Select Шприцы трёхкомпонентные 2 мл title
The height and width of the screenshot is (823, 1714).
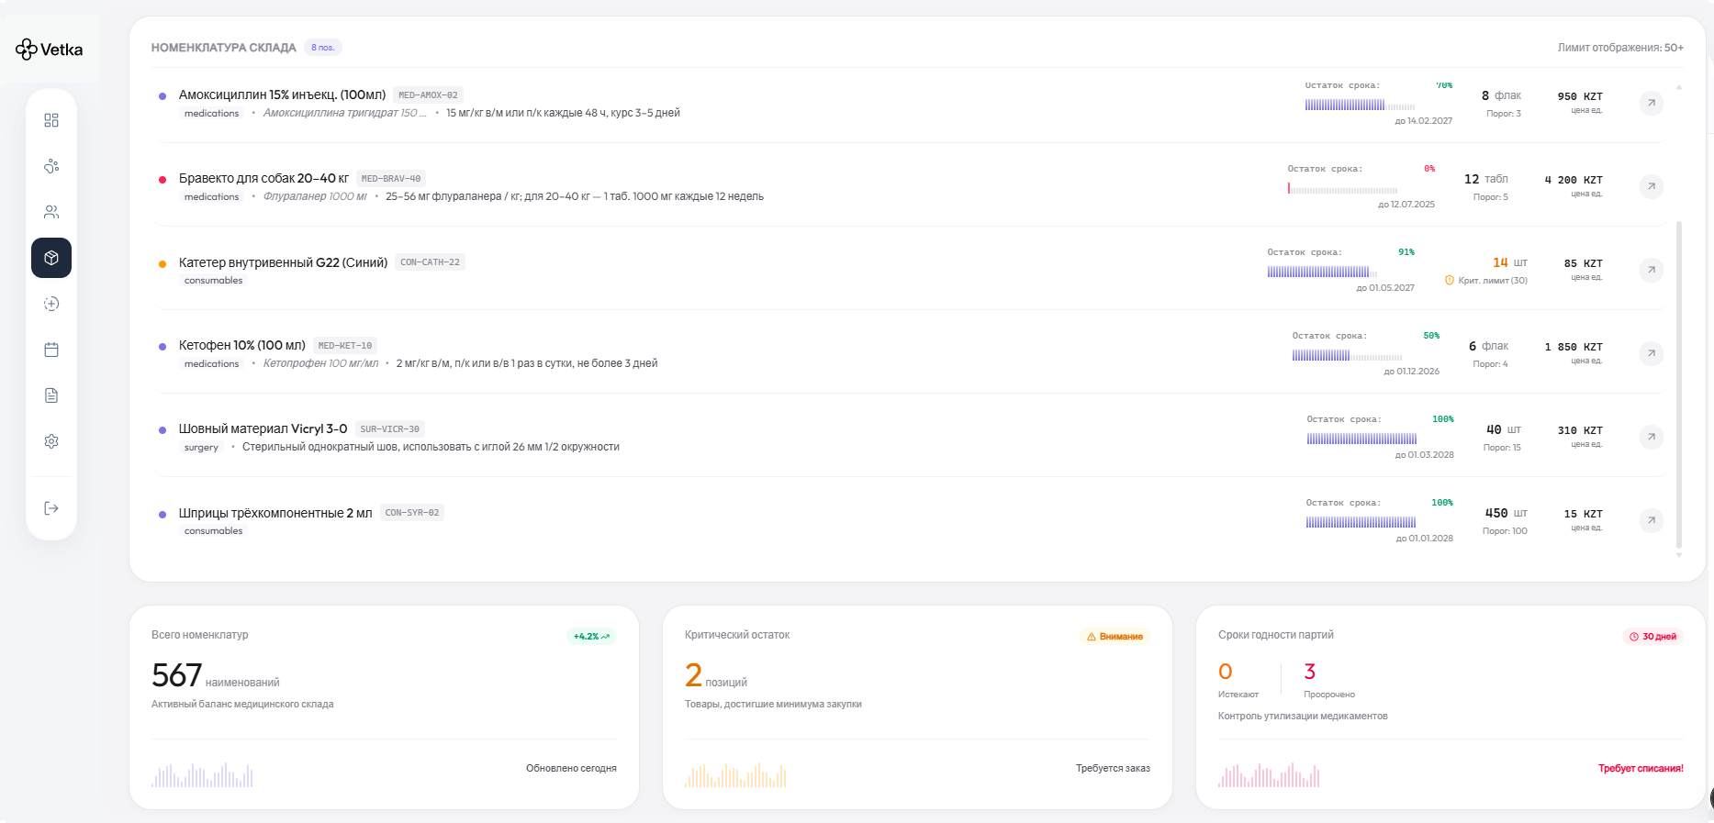[x=275, y=513]
